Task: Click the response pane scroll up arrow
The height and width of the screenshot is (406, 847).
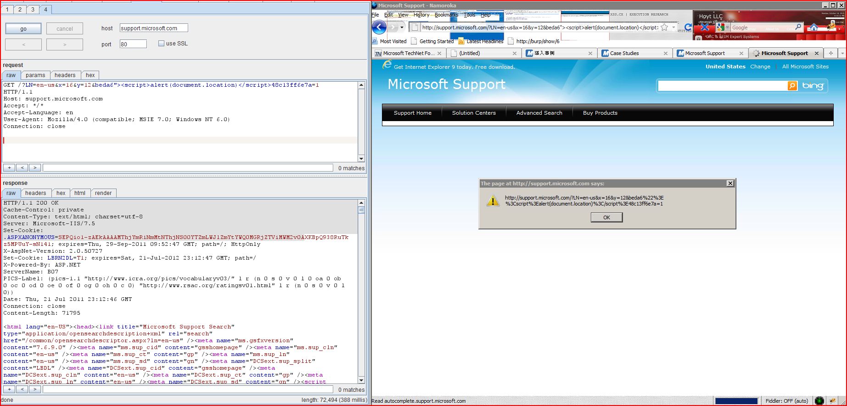Action: [x=361, y=202]
